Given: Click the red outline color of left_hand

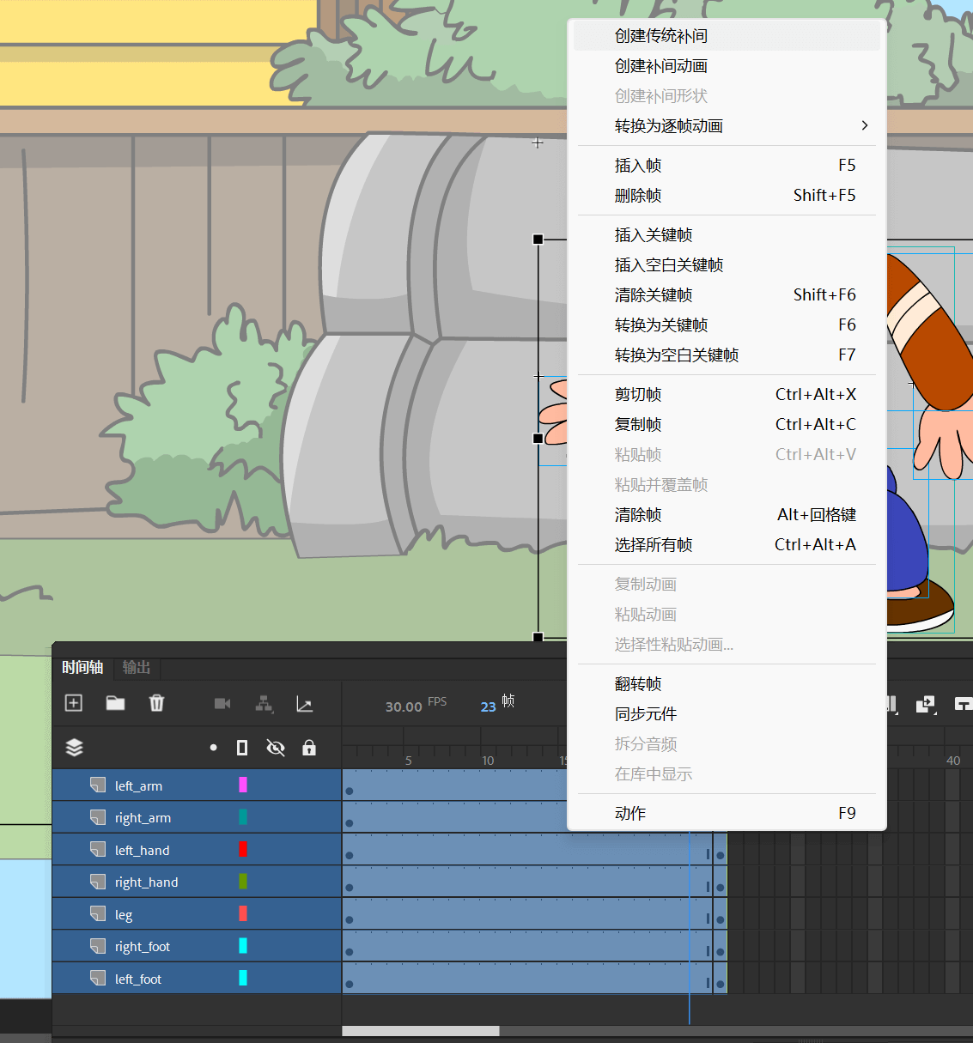Looking at the screenshot, I should tap(243, 849).
